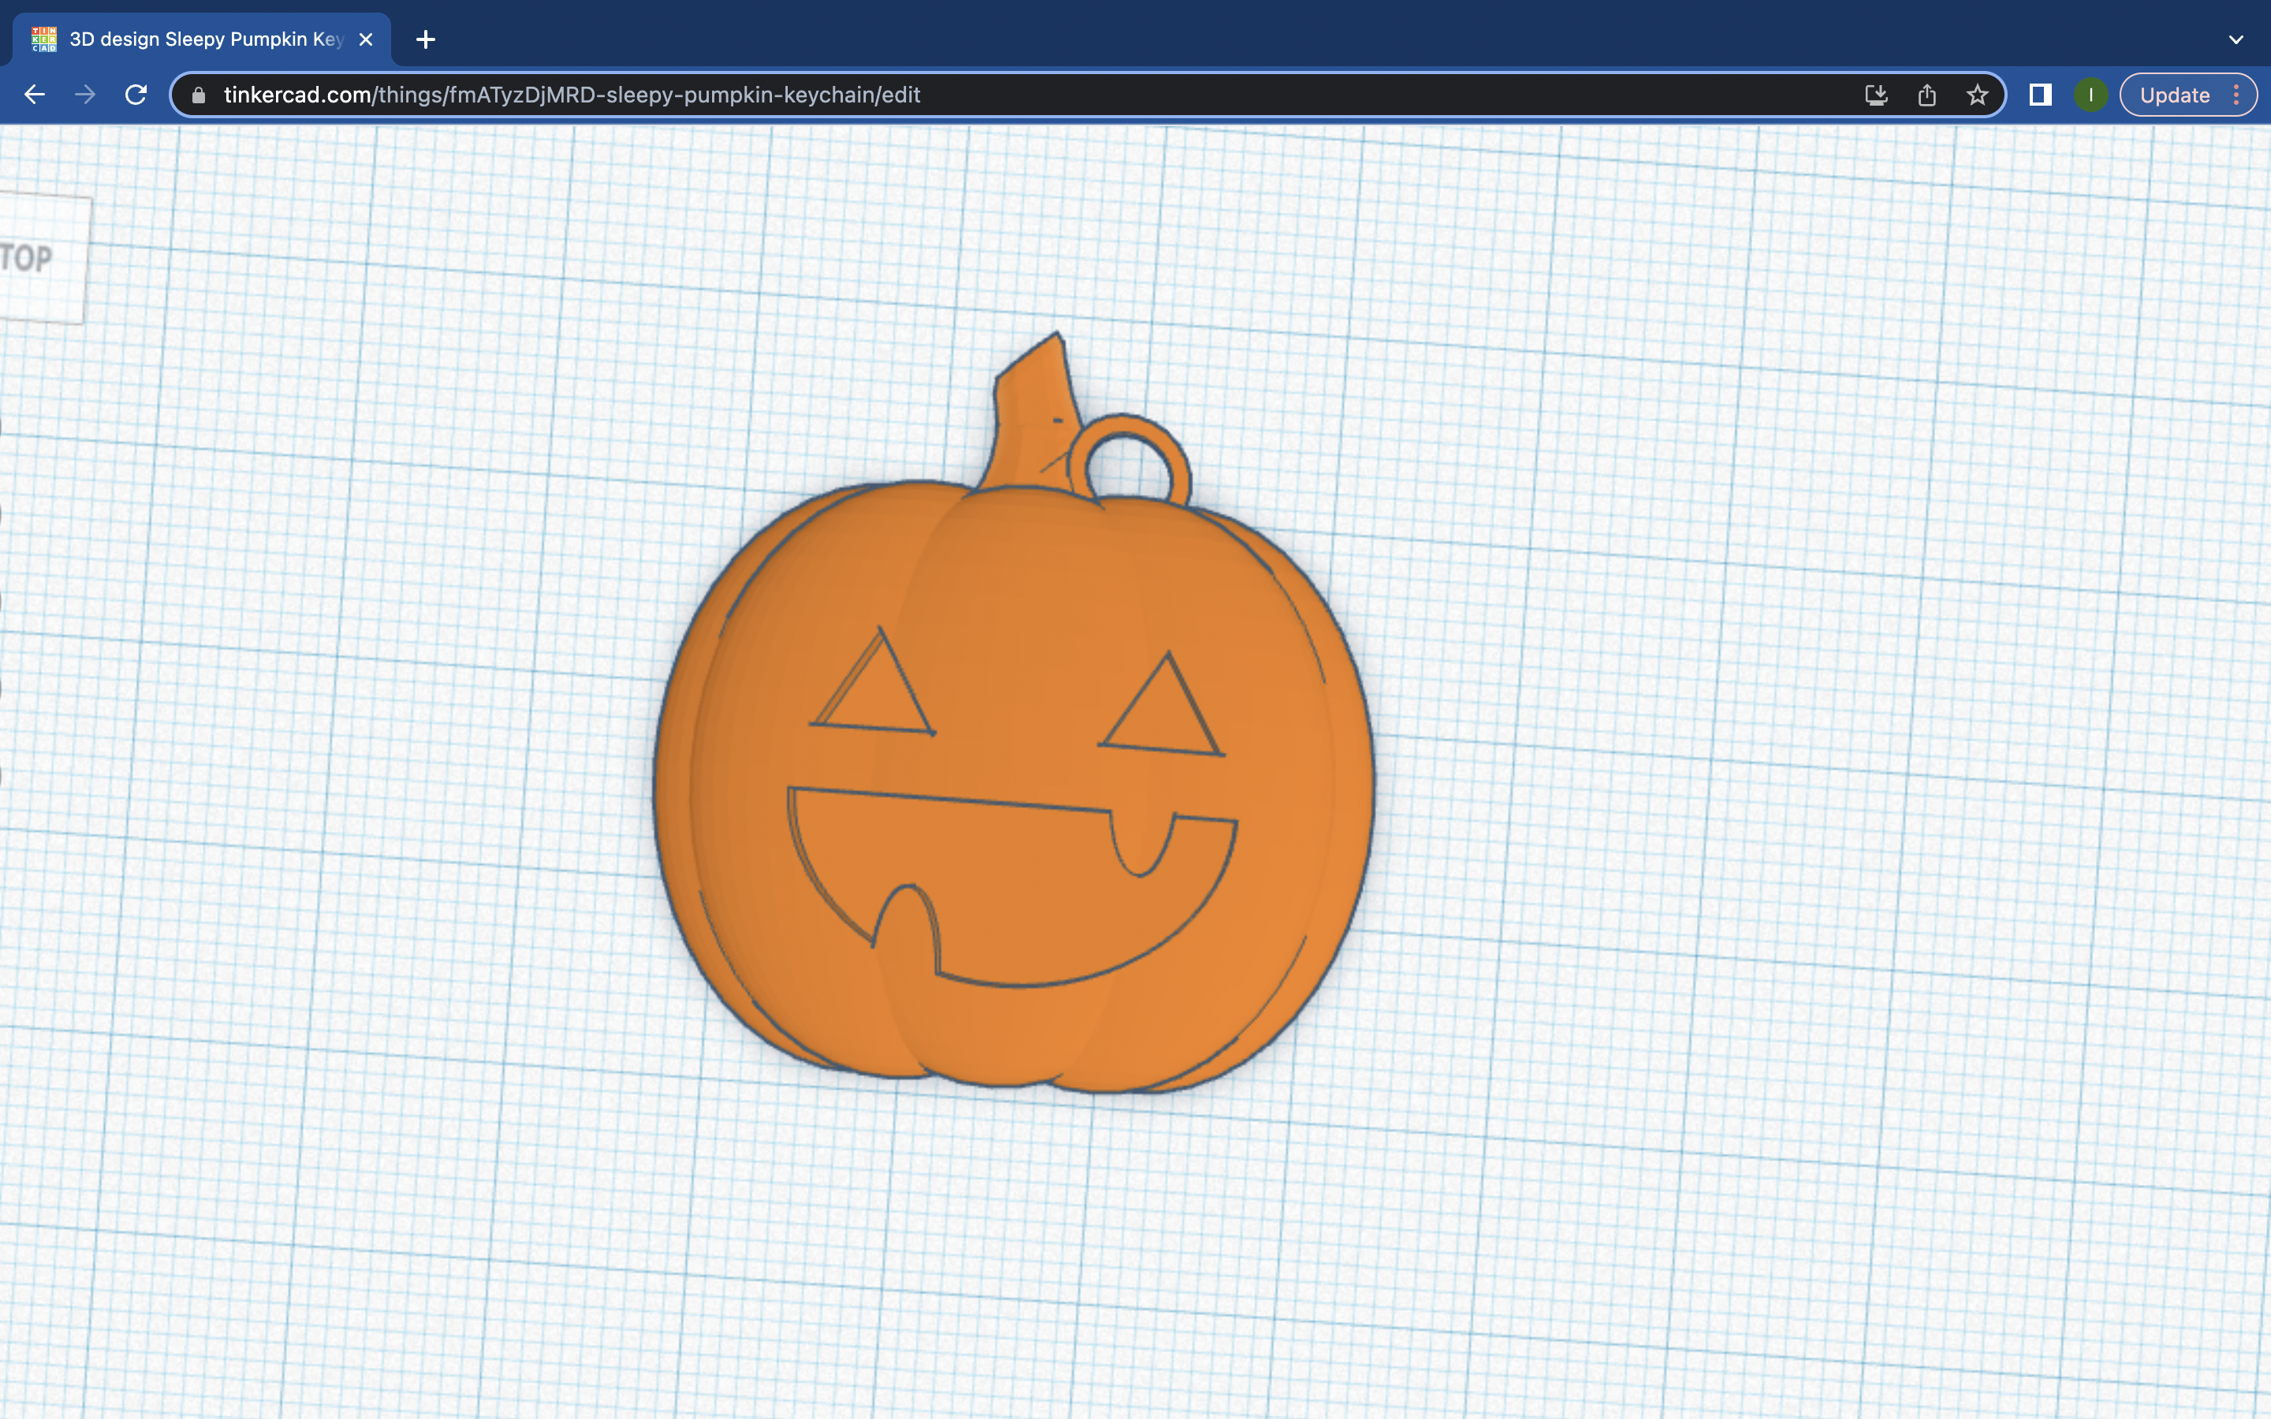The image size is (2271, 1419).
Task: Select the 3D design Sleepy Pumpkin tab
Action: click(x=202, y=39)
